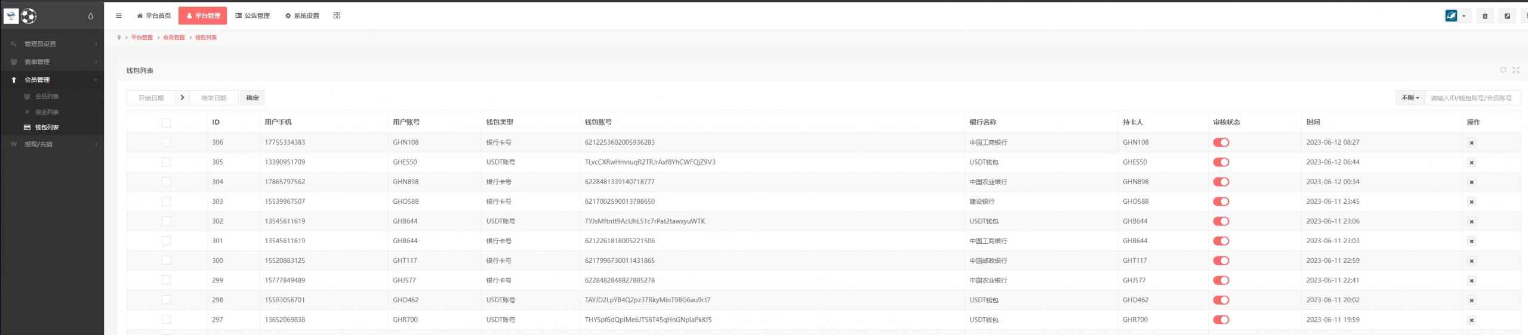Screen dimensions: 1528x335
Task: Delete wallet row ID 302 with x icon
Action: pyautogui.click(x=1471, y=222)
